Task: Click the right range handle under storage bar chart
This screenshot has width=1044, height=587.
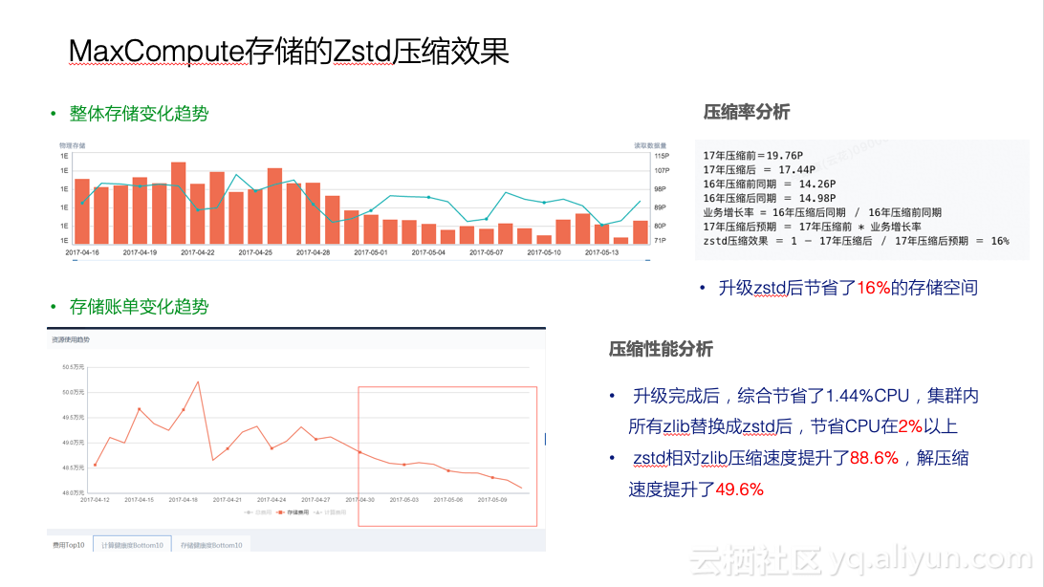Action: click(x=647, y=260)
